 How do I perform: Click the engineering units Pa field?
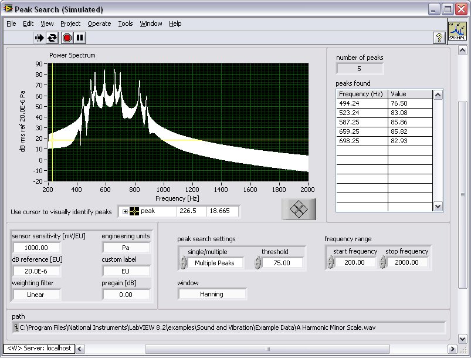[126, 248]
